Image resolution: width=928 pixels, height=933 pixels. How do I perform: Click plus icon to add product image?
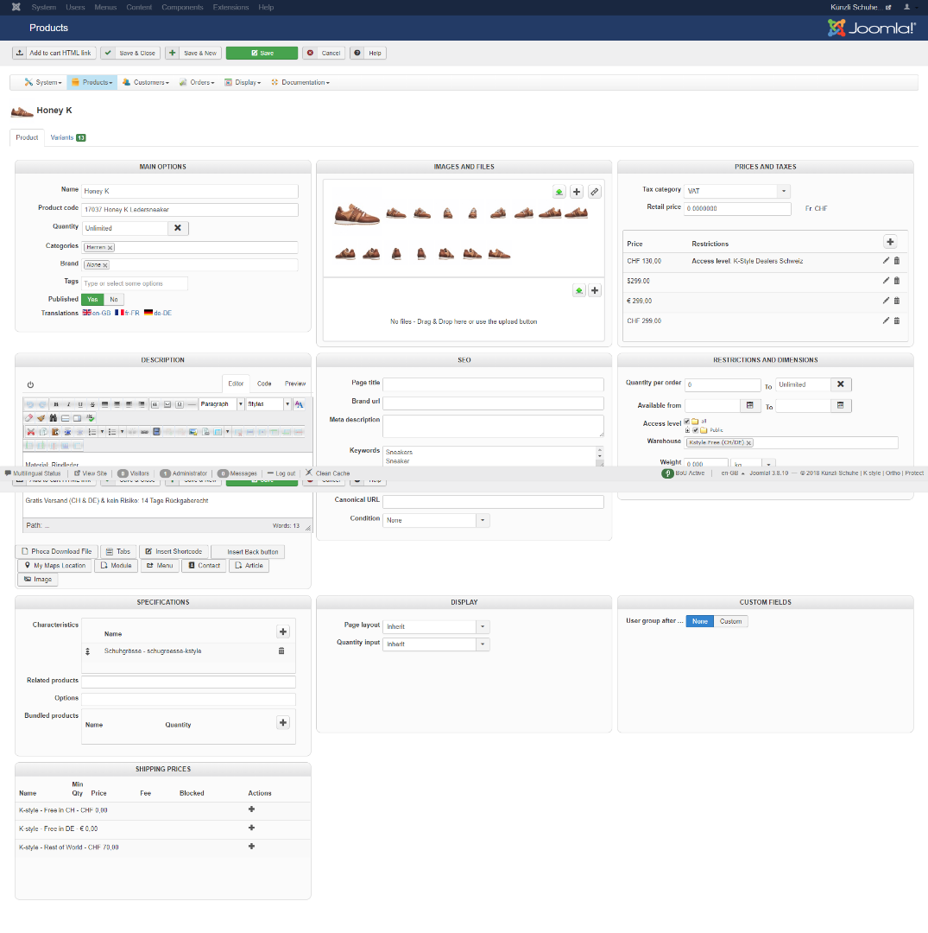577,192
